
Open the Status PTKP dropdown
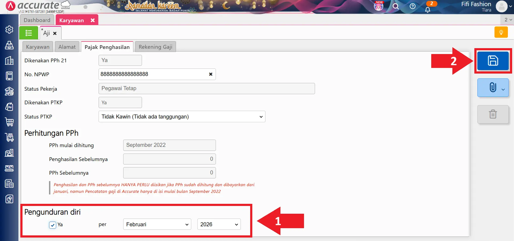(182, 117)
